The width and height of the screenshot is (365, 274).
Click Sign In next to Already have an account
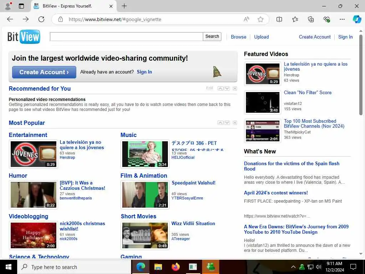coord(144,72)
